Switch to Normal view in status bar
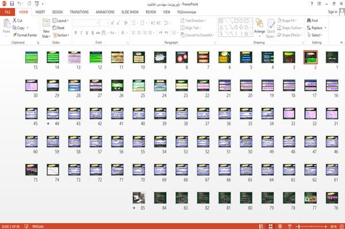 pos(261,226)
